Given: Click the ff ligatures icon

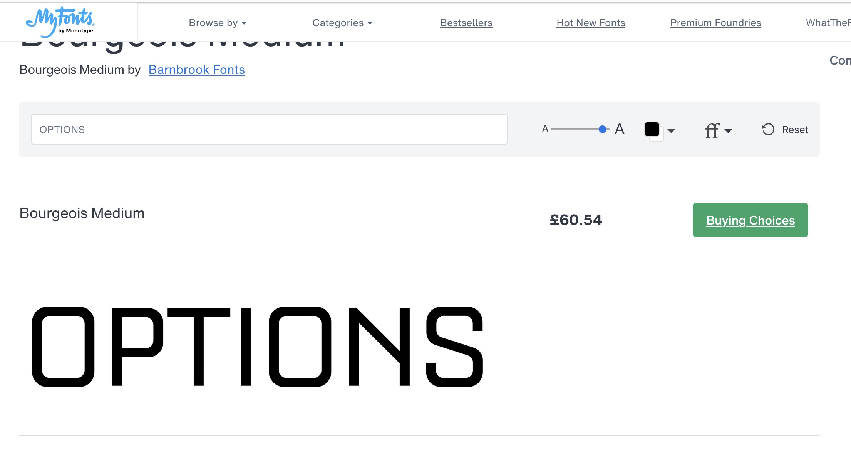Looking at the screenshot, I should point(712,131).
